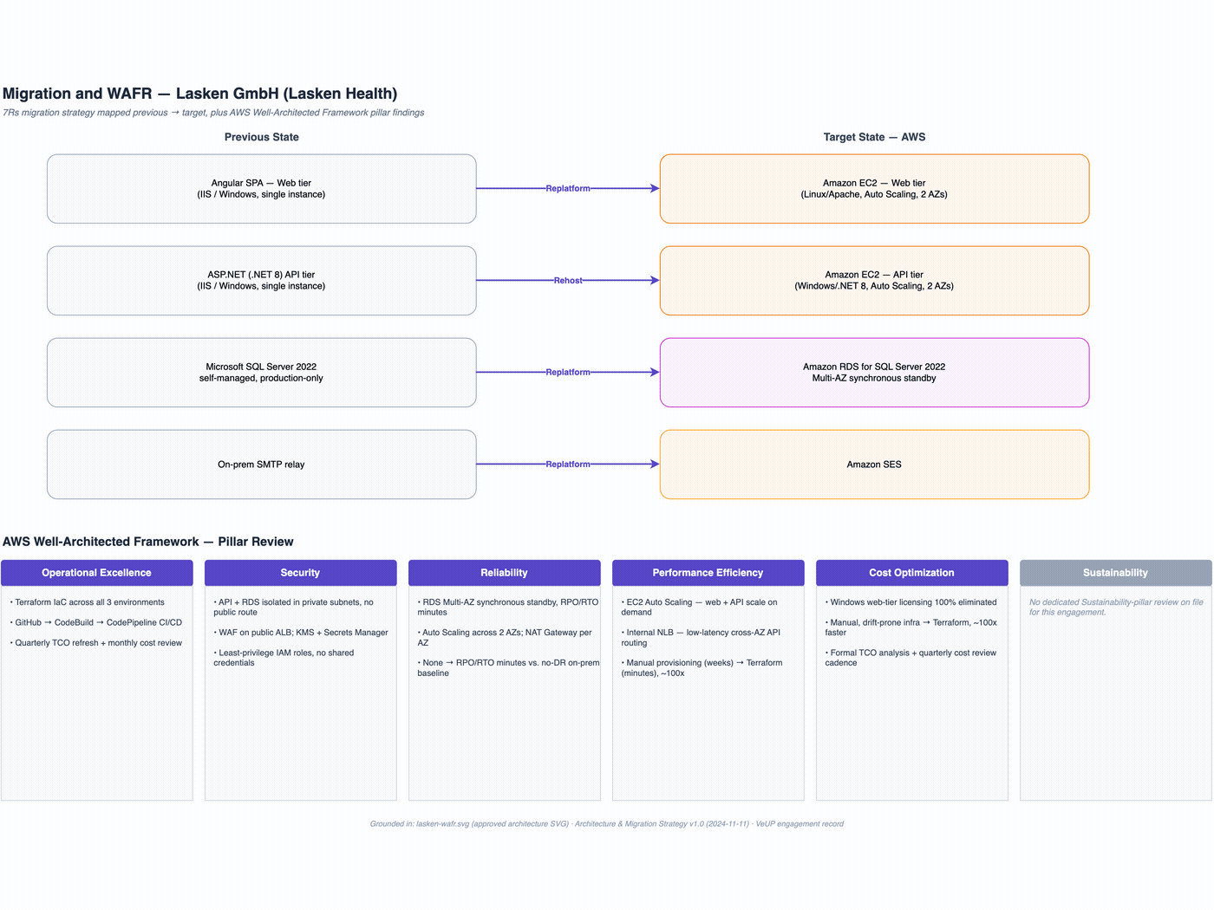Select the Security pillar header
The height and width of the screenshot is (910, 1214).
coord(301,573)
